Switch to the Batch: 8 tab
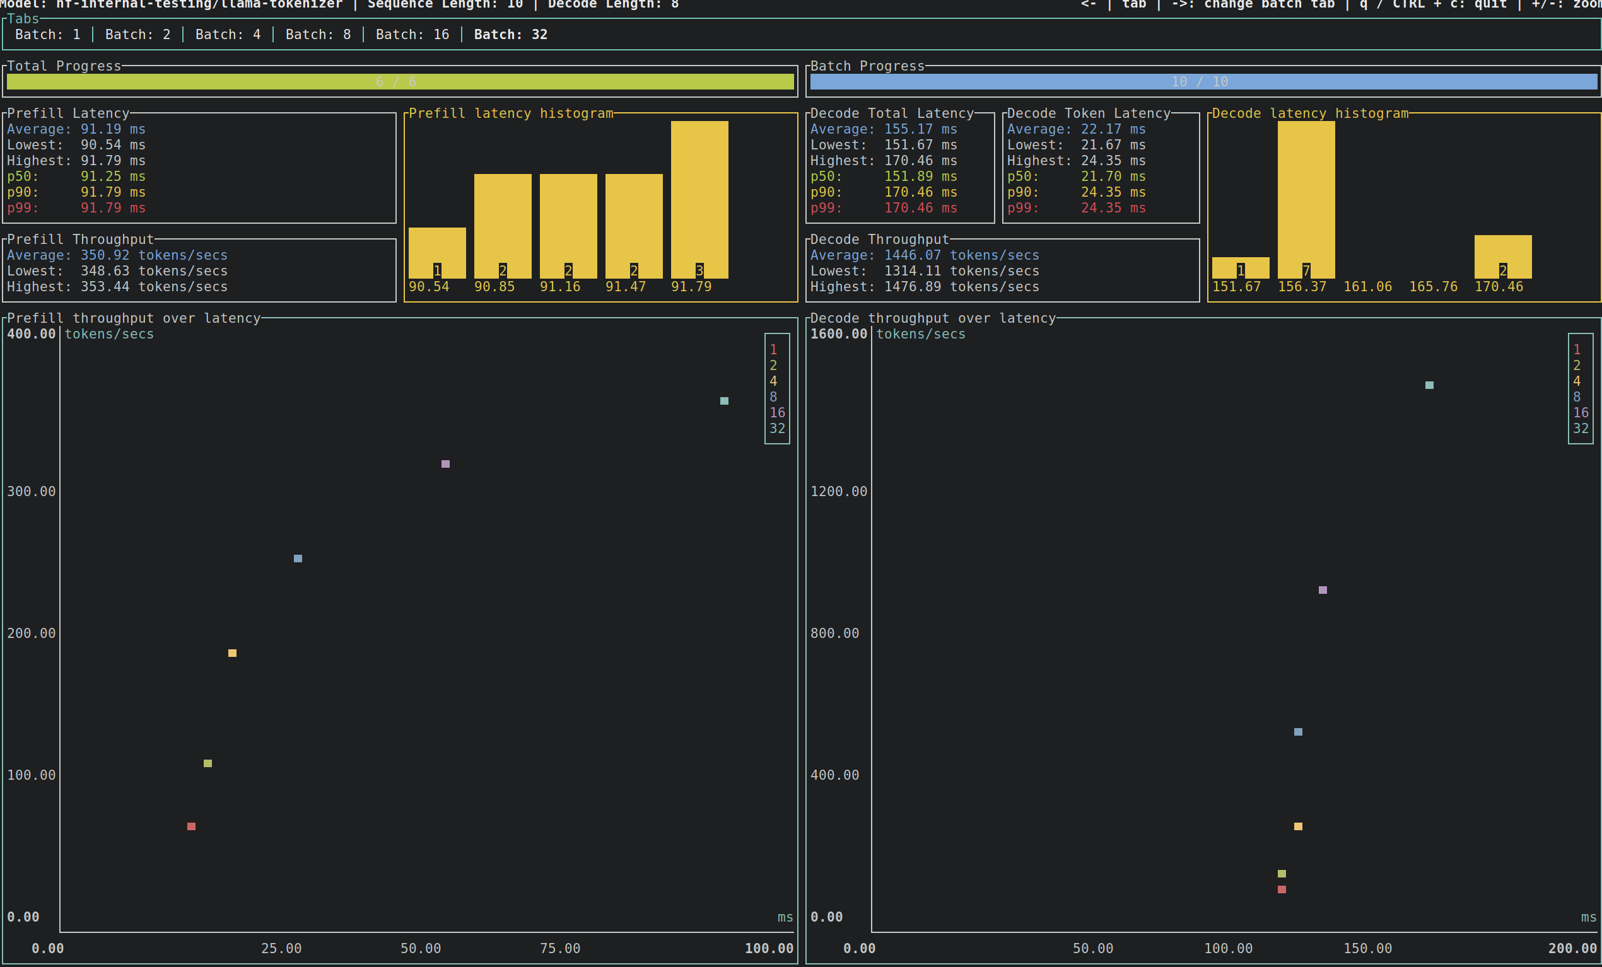The image size is (1602, 967). click(x=318, y=35)
